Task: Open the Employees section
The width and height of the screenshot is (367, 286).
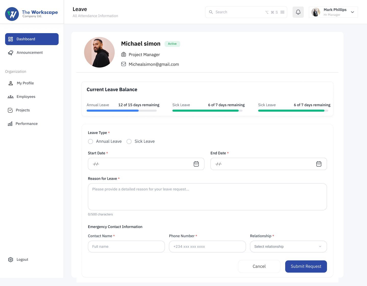Action: click(x=26, y=97)
